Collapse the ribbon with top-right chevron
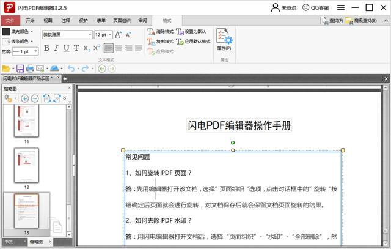391x249 pixels. pyautogui.click(x=386, y=20)
